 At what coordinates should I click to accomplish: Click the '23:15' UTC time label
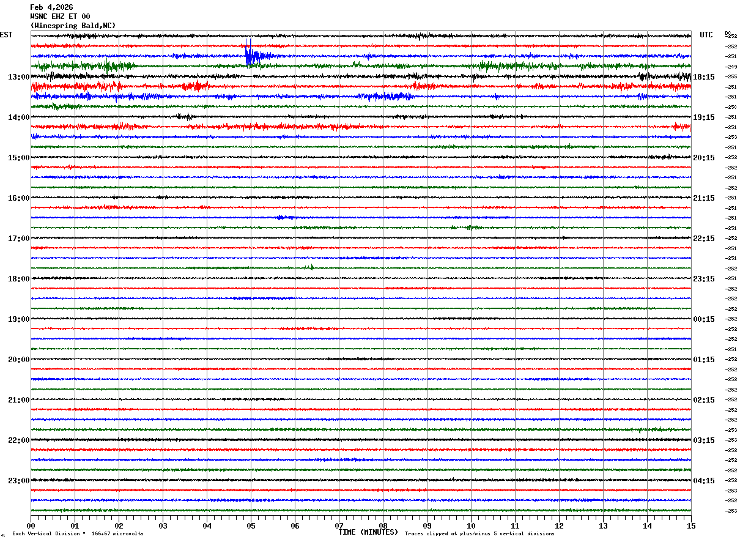[703, 279]
